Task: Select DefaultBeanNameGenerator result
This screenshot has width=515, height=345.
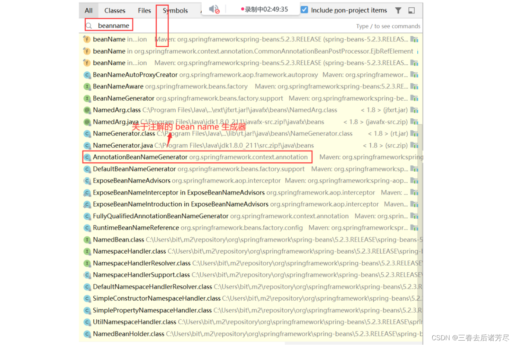Action: [251, 169]
